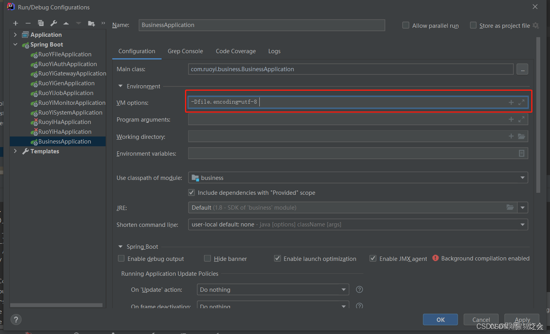Screen dimensions: 550x334
Task: Click the IntelliJ logo in the title bar
Action: tap(11, 7)
